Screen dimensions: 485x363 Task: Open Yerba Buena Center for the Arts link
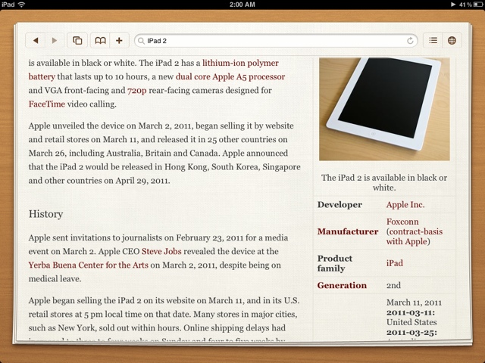[x=89, y=265]
